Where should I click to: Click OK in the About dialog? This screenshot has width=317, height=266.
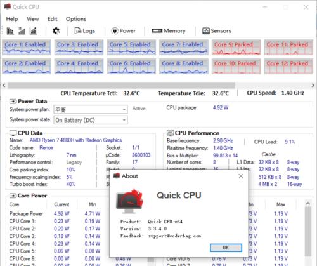[226, 248]
